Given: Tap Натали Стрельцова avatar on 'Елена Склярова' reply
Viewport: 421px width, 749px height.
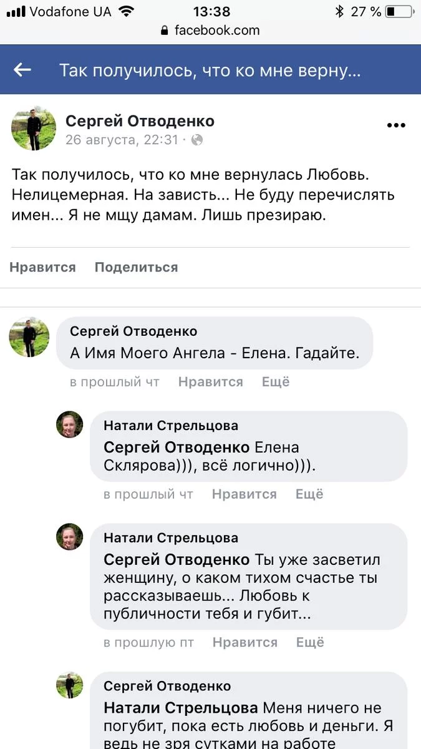Looking at the screenshot, I should point(69,424).
